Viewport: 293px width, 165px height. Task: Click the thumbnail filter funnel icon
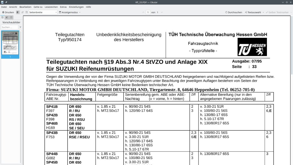[20, 27]
